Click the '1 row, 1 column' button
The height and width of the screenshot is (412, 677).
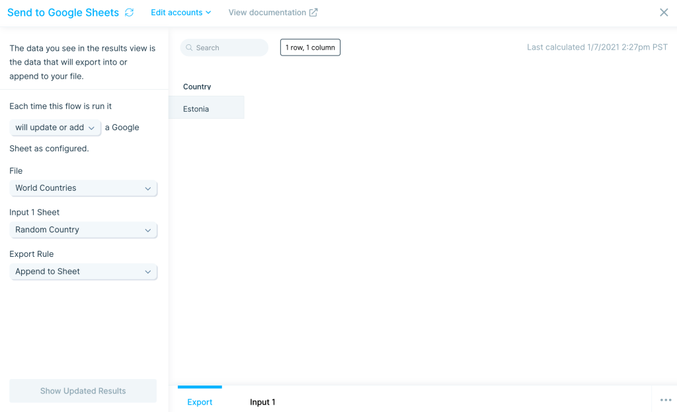310,48
